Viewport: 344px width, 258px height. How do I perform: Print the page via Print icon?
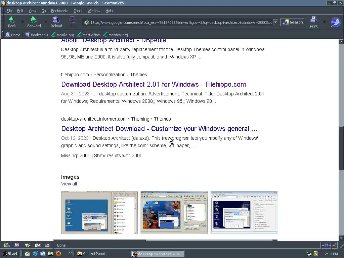coord(314,22)
